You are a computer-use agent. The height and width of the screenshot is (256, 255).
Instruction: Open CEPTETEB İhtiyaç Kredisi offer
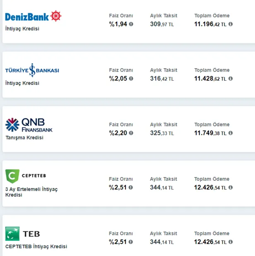click(x=36, y=246)
